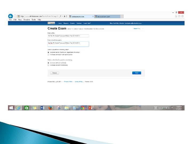Select numbers will print vertically option
Image resolution: width=192 pixels, height=144 pixels.
[48, 63]
